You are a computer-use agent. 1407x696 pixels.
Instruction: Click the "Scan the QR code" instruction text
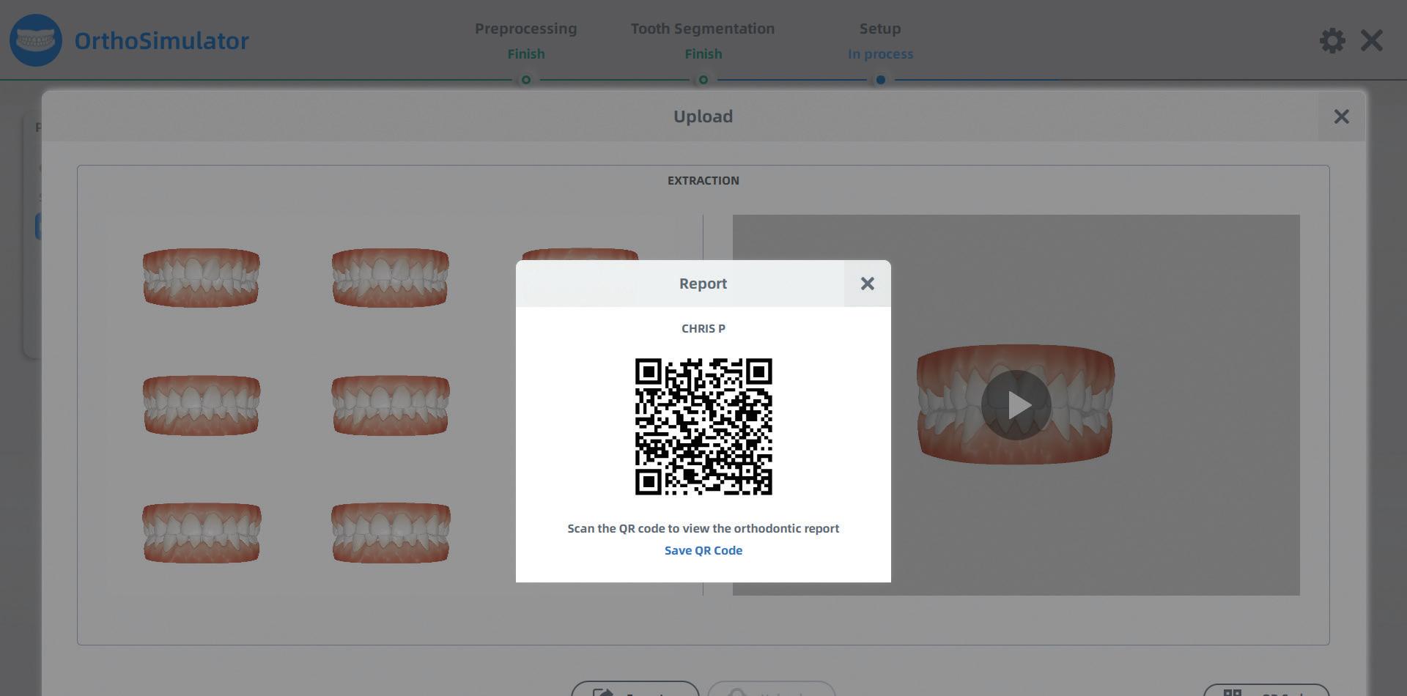pos(703,528)
